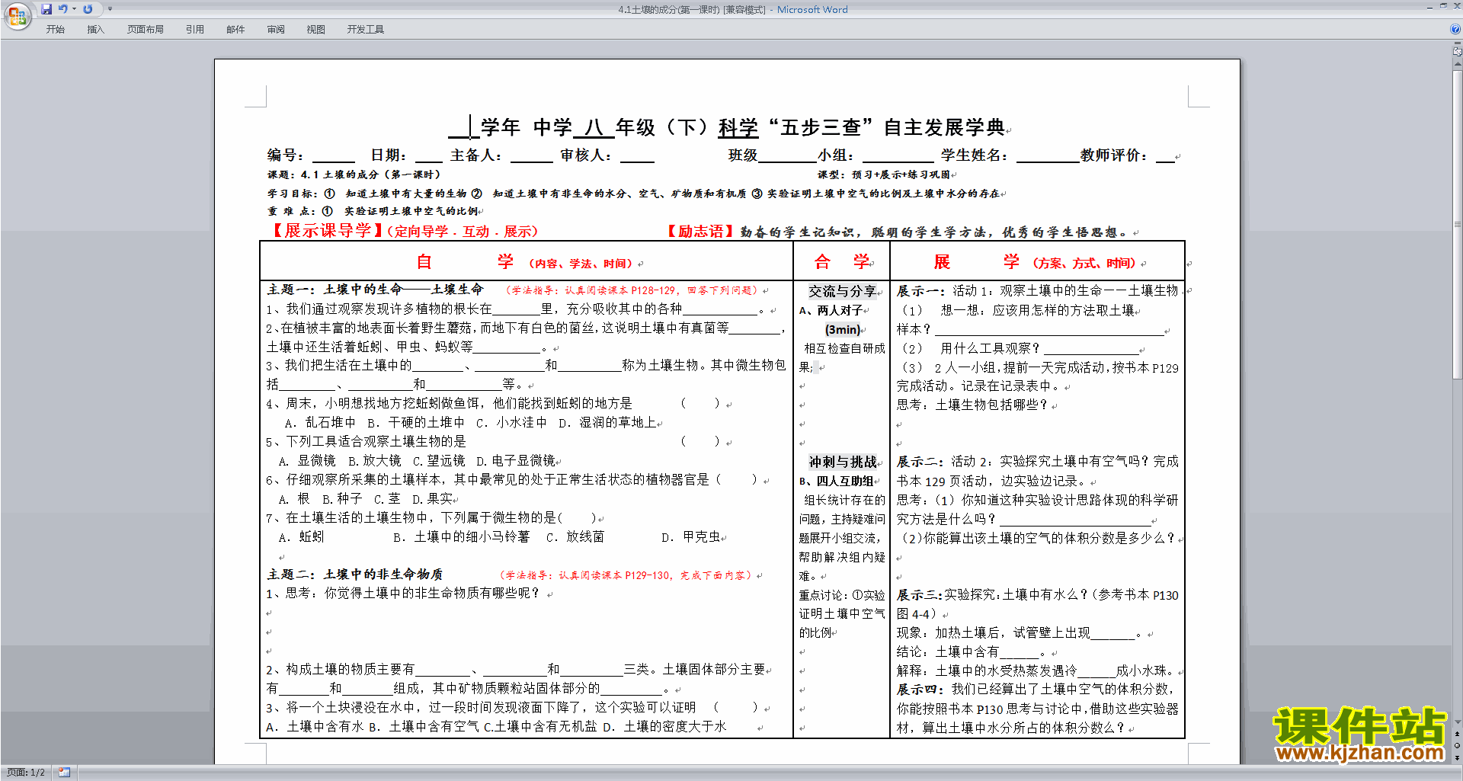The image size is (1463, 781).
Task: Click the text A、两人对子
Action: click(831, 310)
